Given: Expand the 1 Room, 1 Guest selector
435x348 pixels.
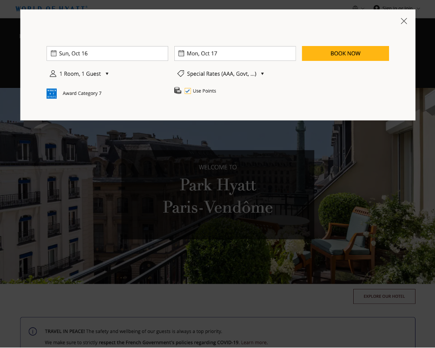Looking at the screenshot, I should [107, 74].
